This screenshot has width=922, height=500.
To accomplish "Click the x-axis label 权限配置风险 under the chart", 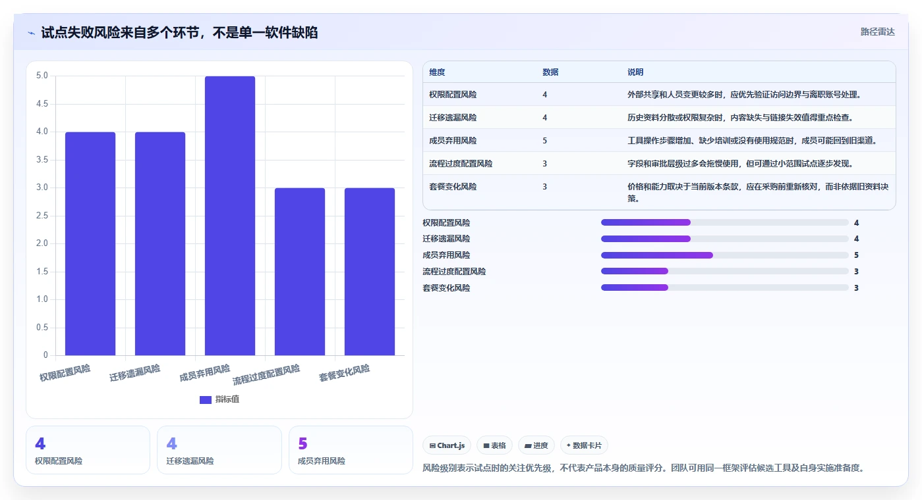I will tap(65, 373).
